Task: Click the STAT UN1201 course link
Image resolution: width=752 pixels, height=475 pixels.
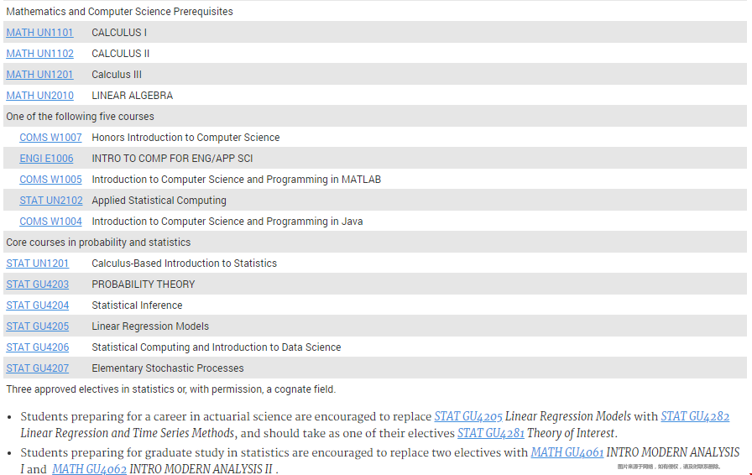Action: [x=38, y=264]
